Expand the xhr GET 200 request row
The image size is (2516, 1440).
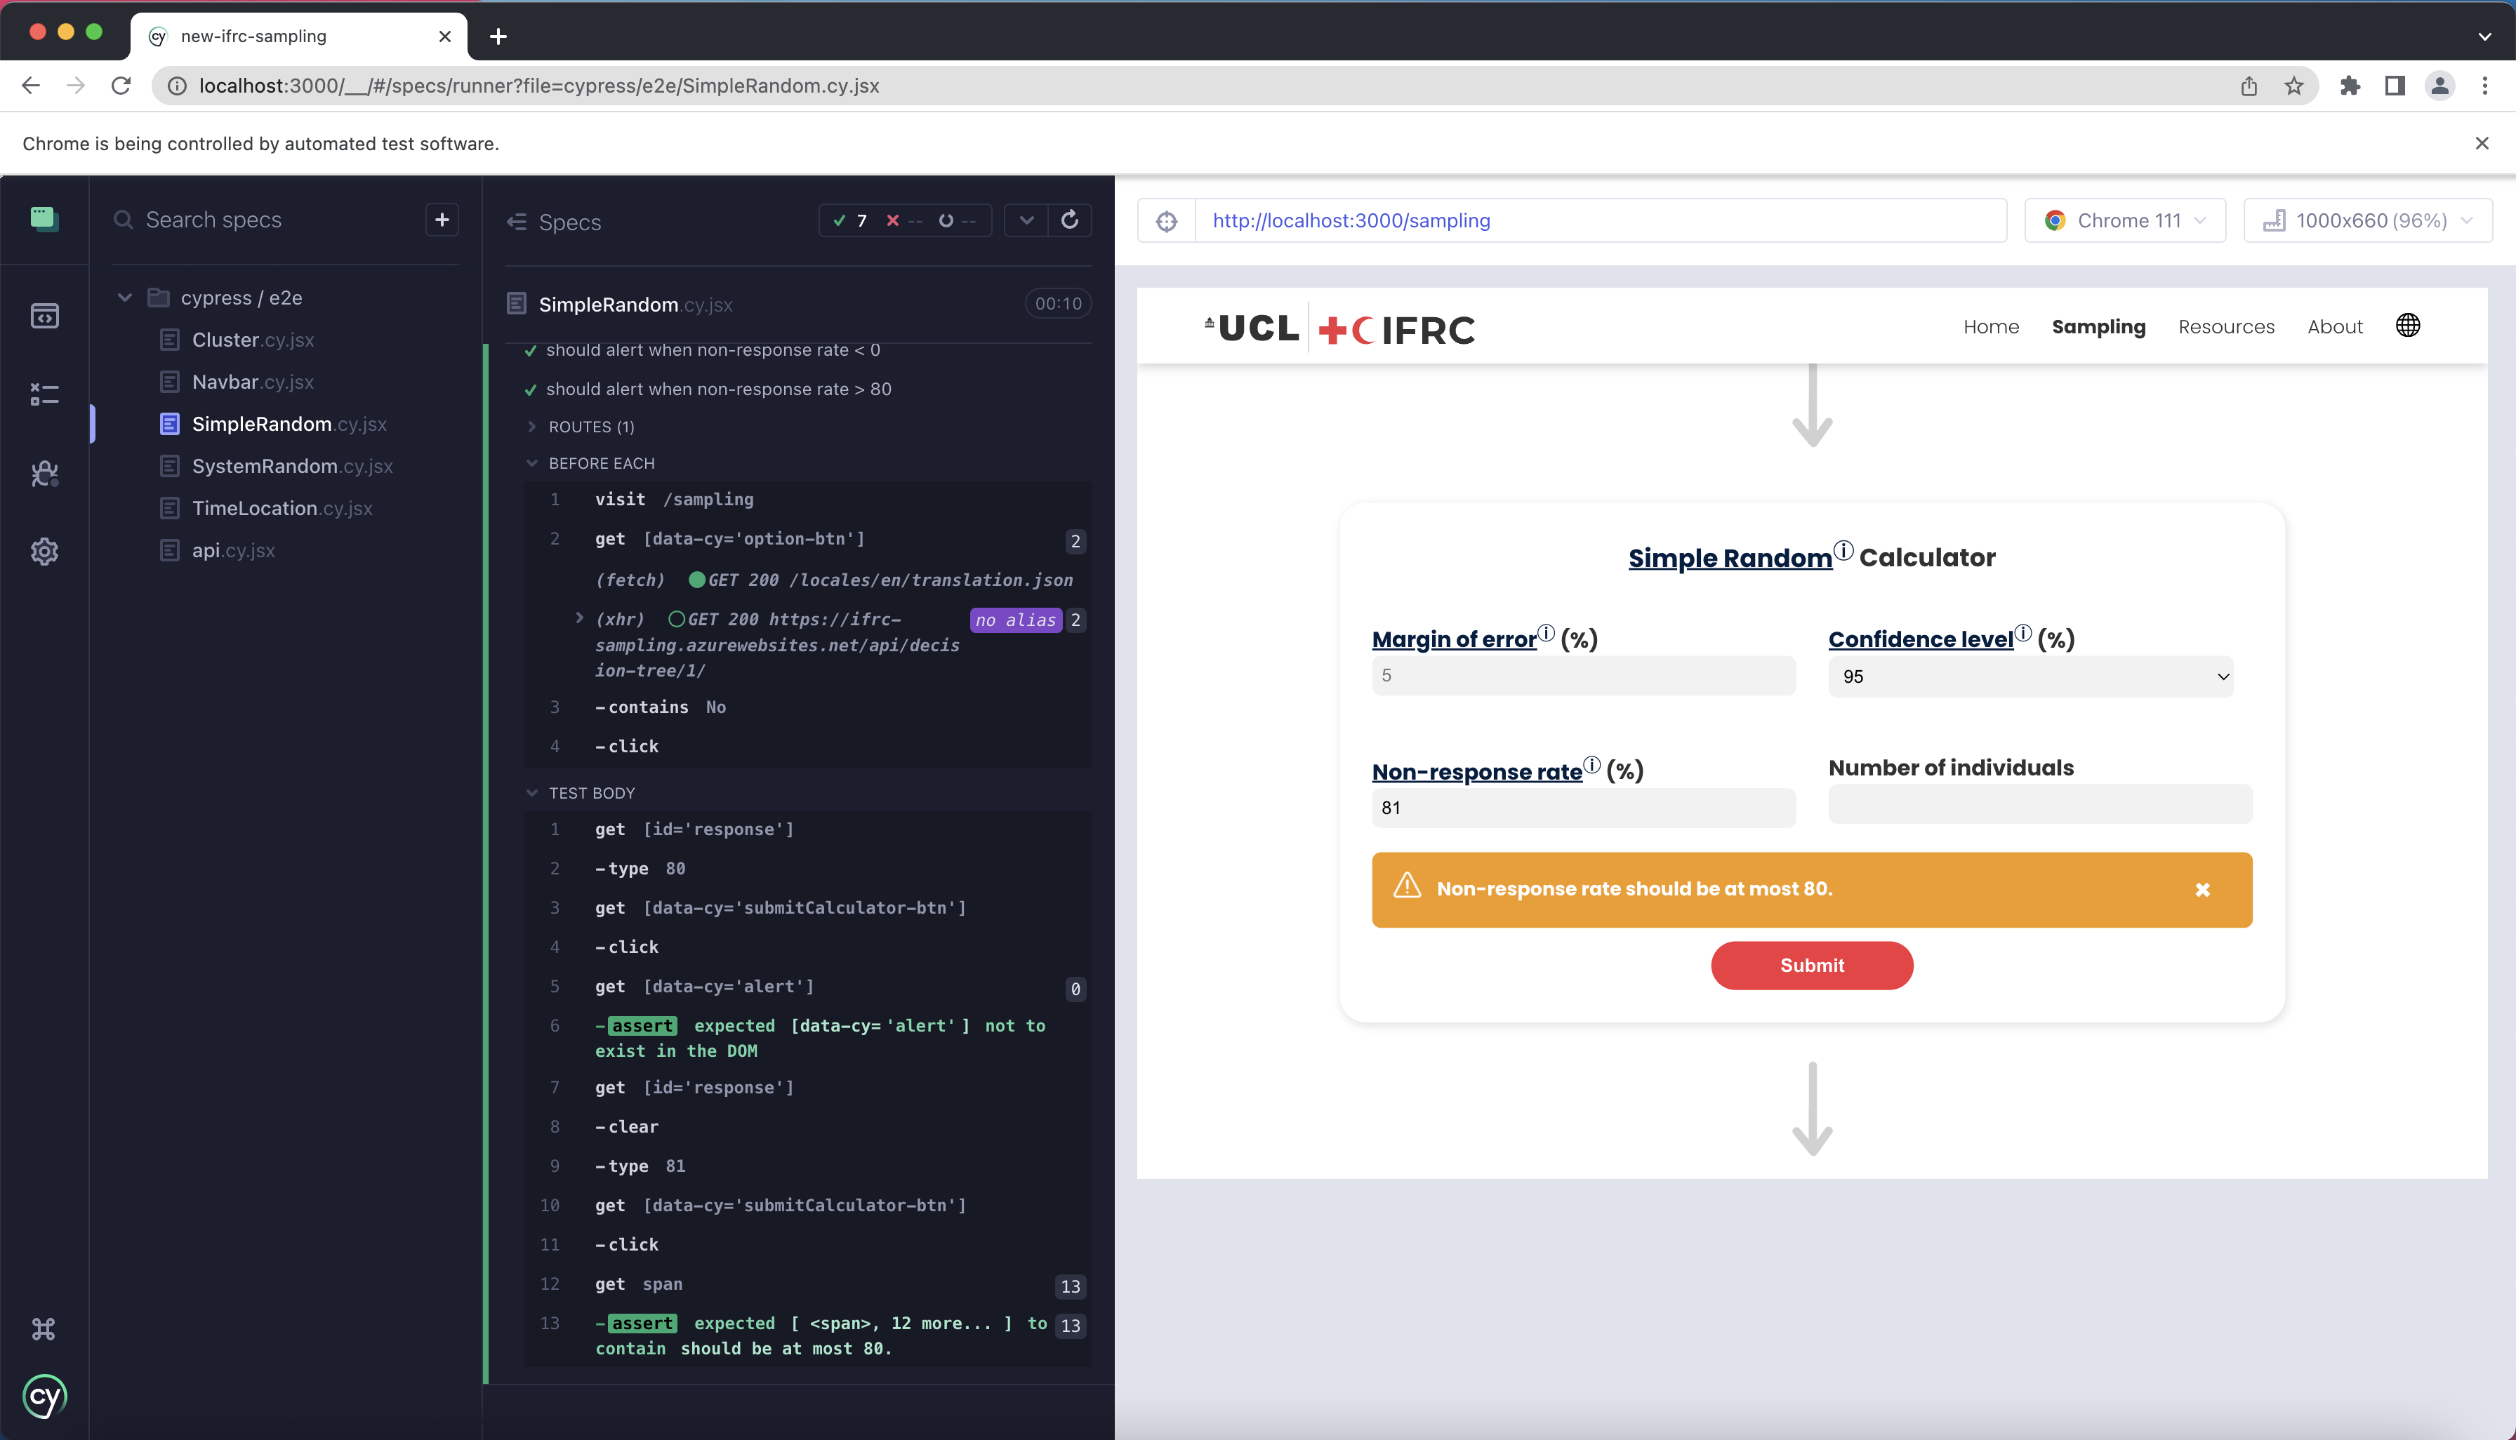pos(580,618)
